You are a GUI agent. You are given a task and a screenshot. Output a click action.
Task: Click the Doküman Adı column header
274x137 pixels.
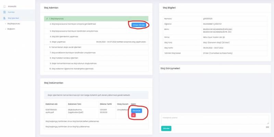coord(51,103)
